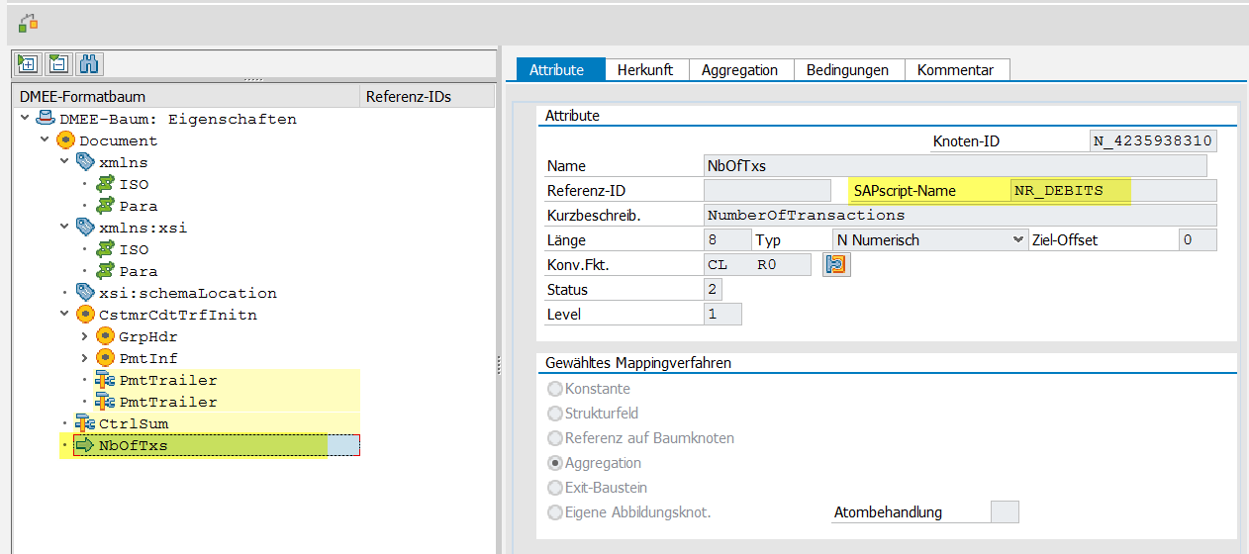Open the Typ dropdown showing N Numerisch
This screenshot has width=1249, height=554.
(930, 239)
